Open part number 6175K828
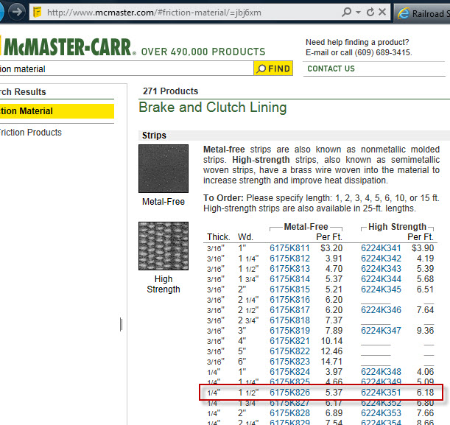Viewport: 450px width, 425px height. coord(289,413)
